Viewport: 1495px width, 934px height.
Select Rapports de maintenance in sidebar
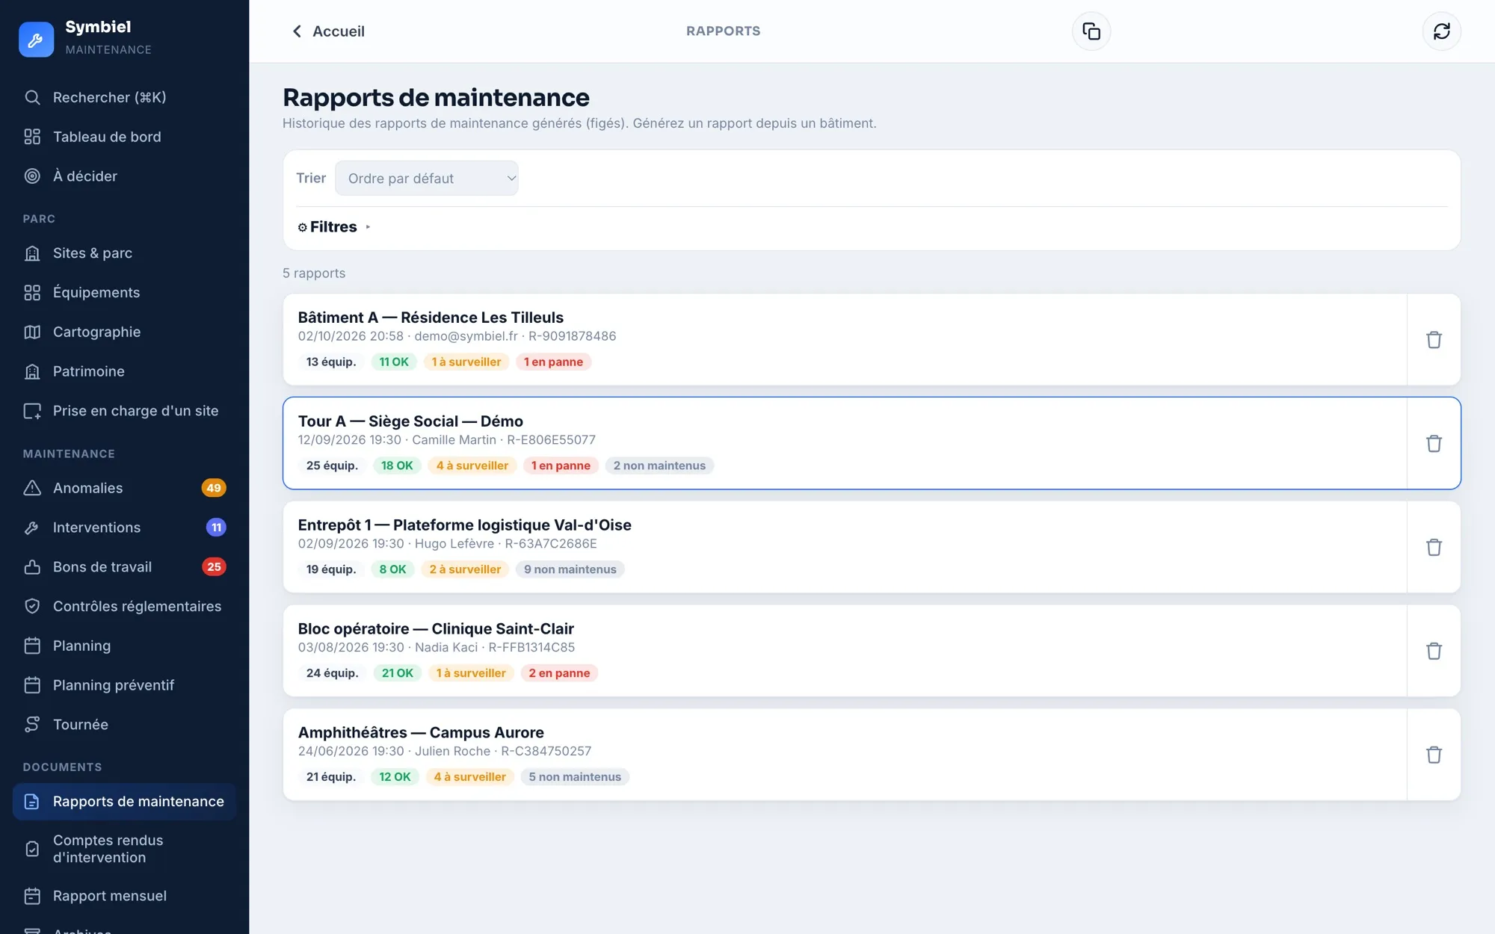point(124,802)
